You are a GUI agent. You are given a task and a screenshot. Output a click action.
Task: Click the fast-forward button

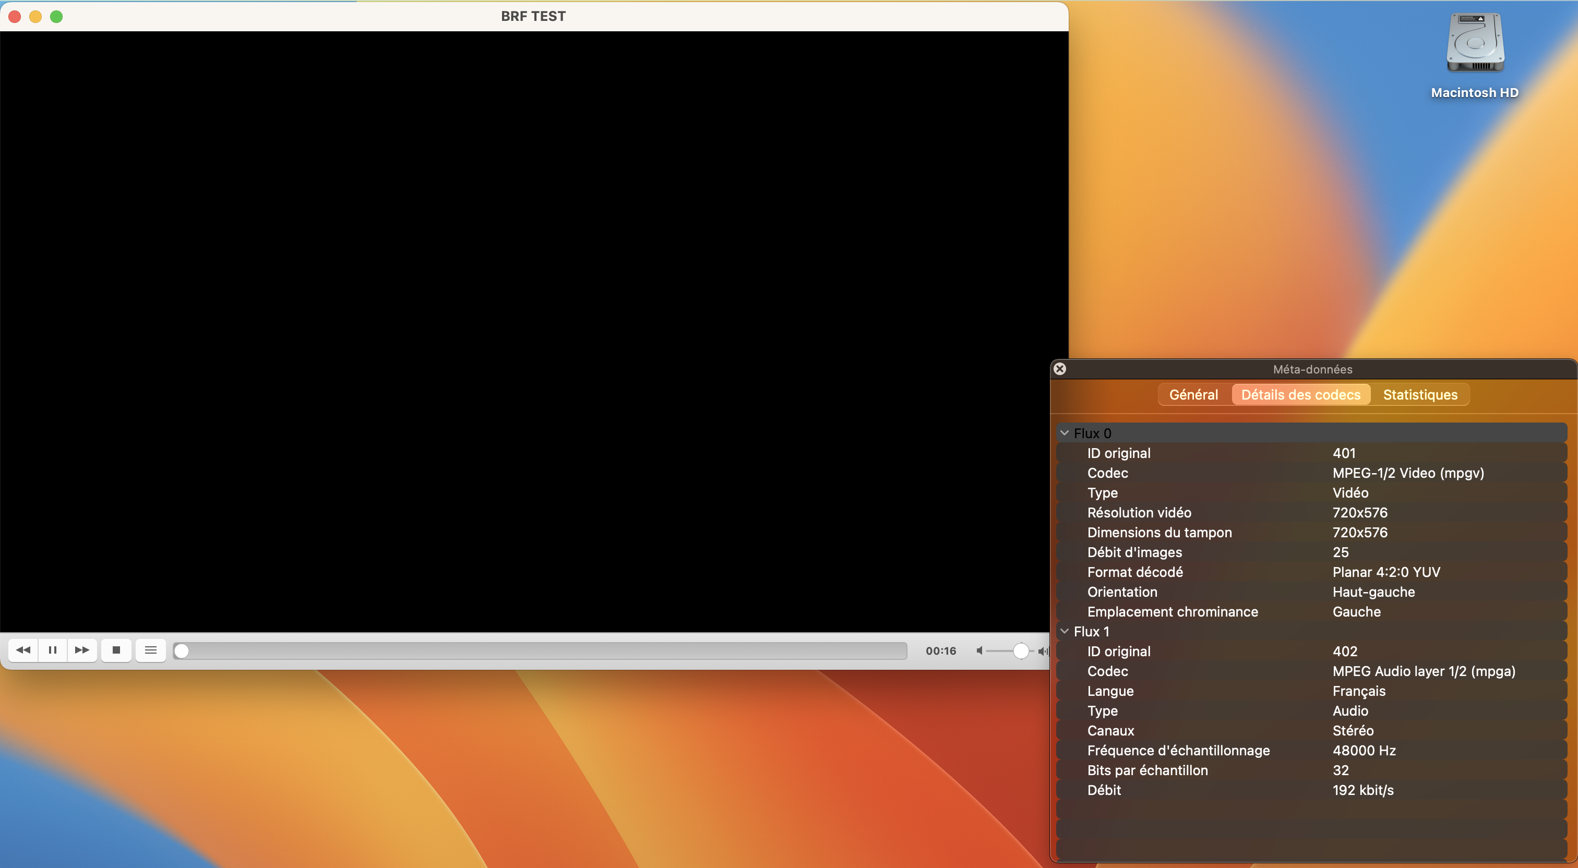(x=81, y=650)
